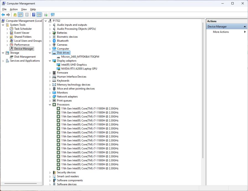Image resolution: width=248 pixels, height=191 pixels.
Task: Click the Properties toolbar icon
Action: pos(27,15)
